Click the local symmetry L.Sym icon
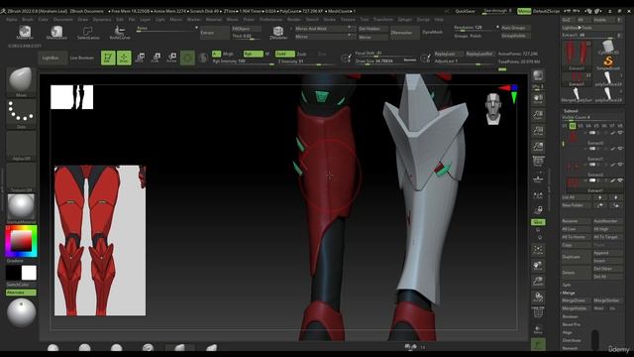Screen dimensions: 634x357 point(538,196)
